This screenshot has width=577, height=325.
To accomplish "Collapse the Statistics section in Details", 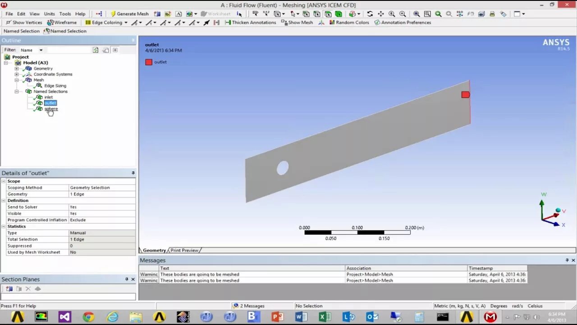I will 4,227.
